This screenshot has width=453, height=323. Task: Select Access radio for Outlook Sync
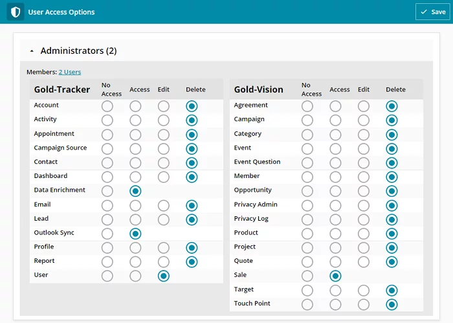[135, 234]
